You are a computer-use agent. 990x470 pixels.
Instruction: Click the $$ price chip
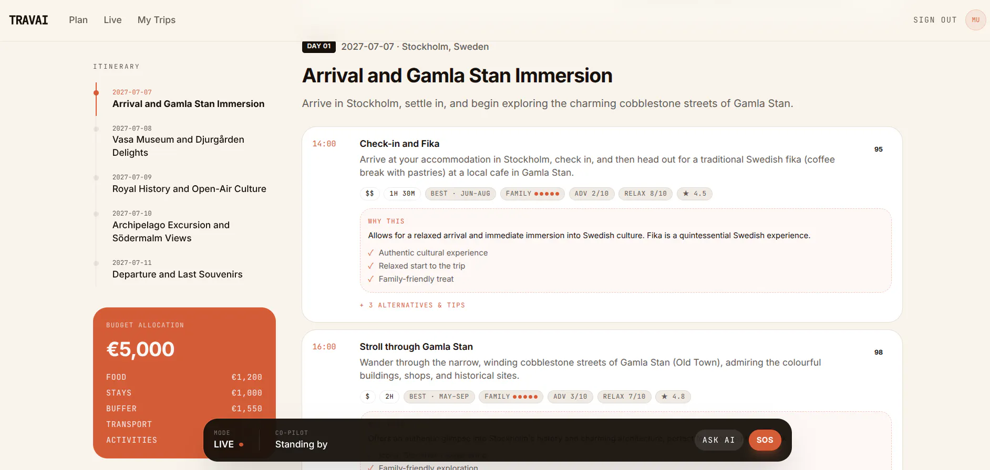tap(369, 194)
